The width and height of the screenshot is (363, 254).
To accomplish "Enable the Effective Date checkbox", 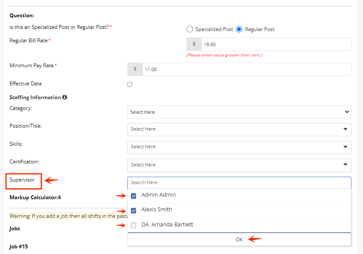I will 130,85.
